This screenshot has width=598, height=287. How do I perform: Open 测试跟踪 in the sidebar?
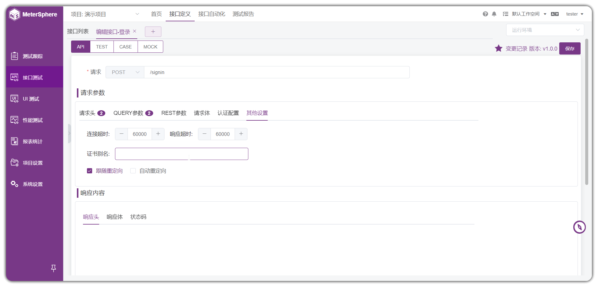34,56
